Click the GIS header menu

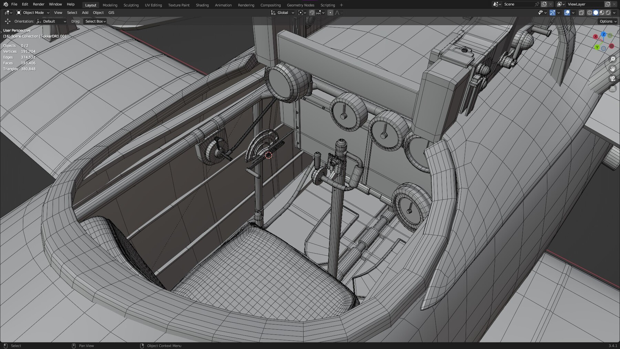click(111, 13)
